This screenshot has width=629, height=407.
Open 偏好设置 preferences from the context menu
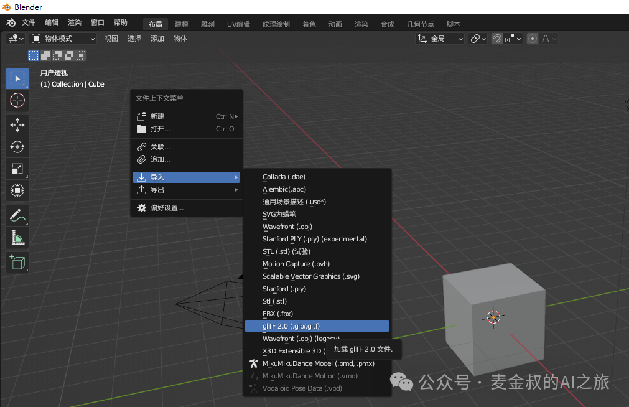click(x=167, y=208)
